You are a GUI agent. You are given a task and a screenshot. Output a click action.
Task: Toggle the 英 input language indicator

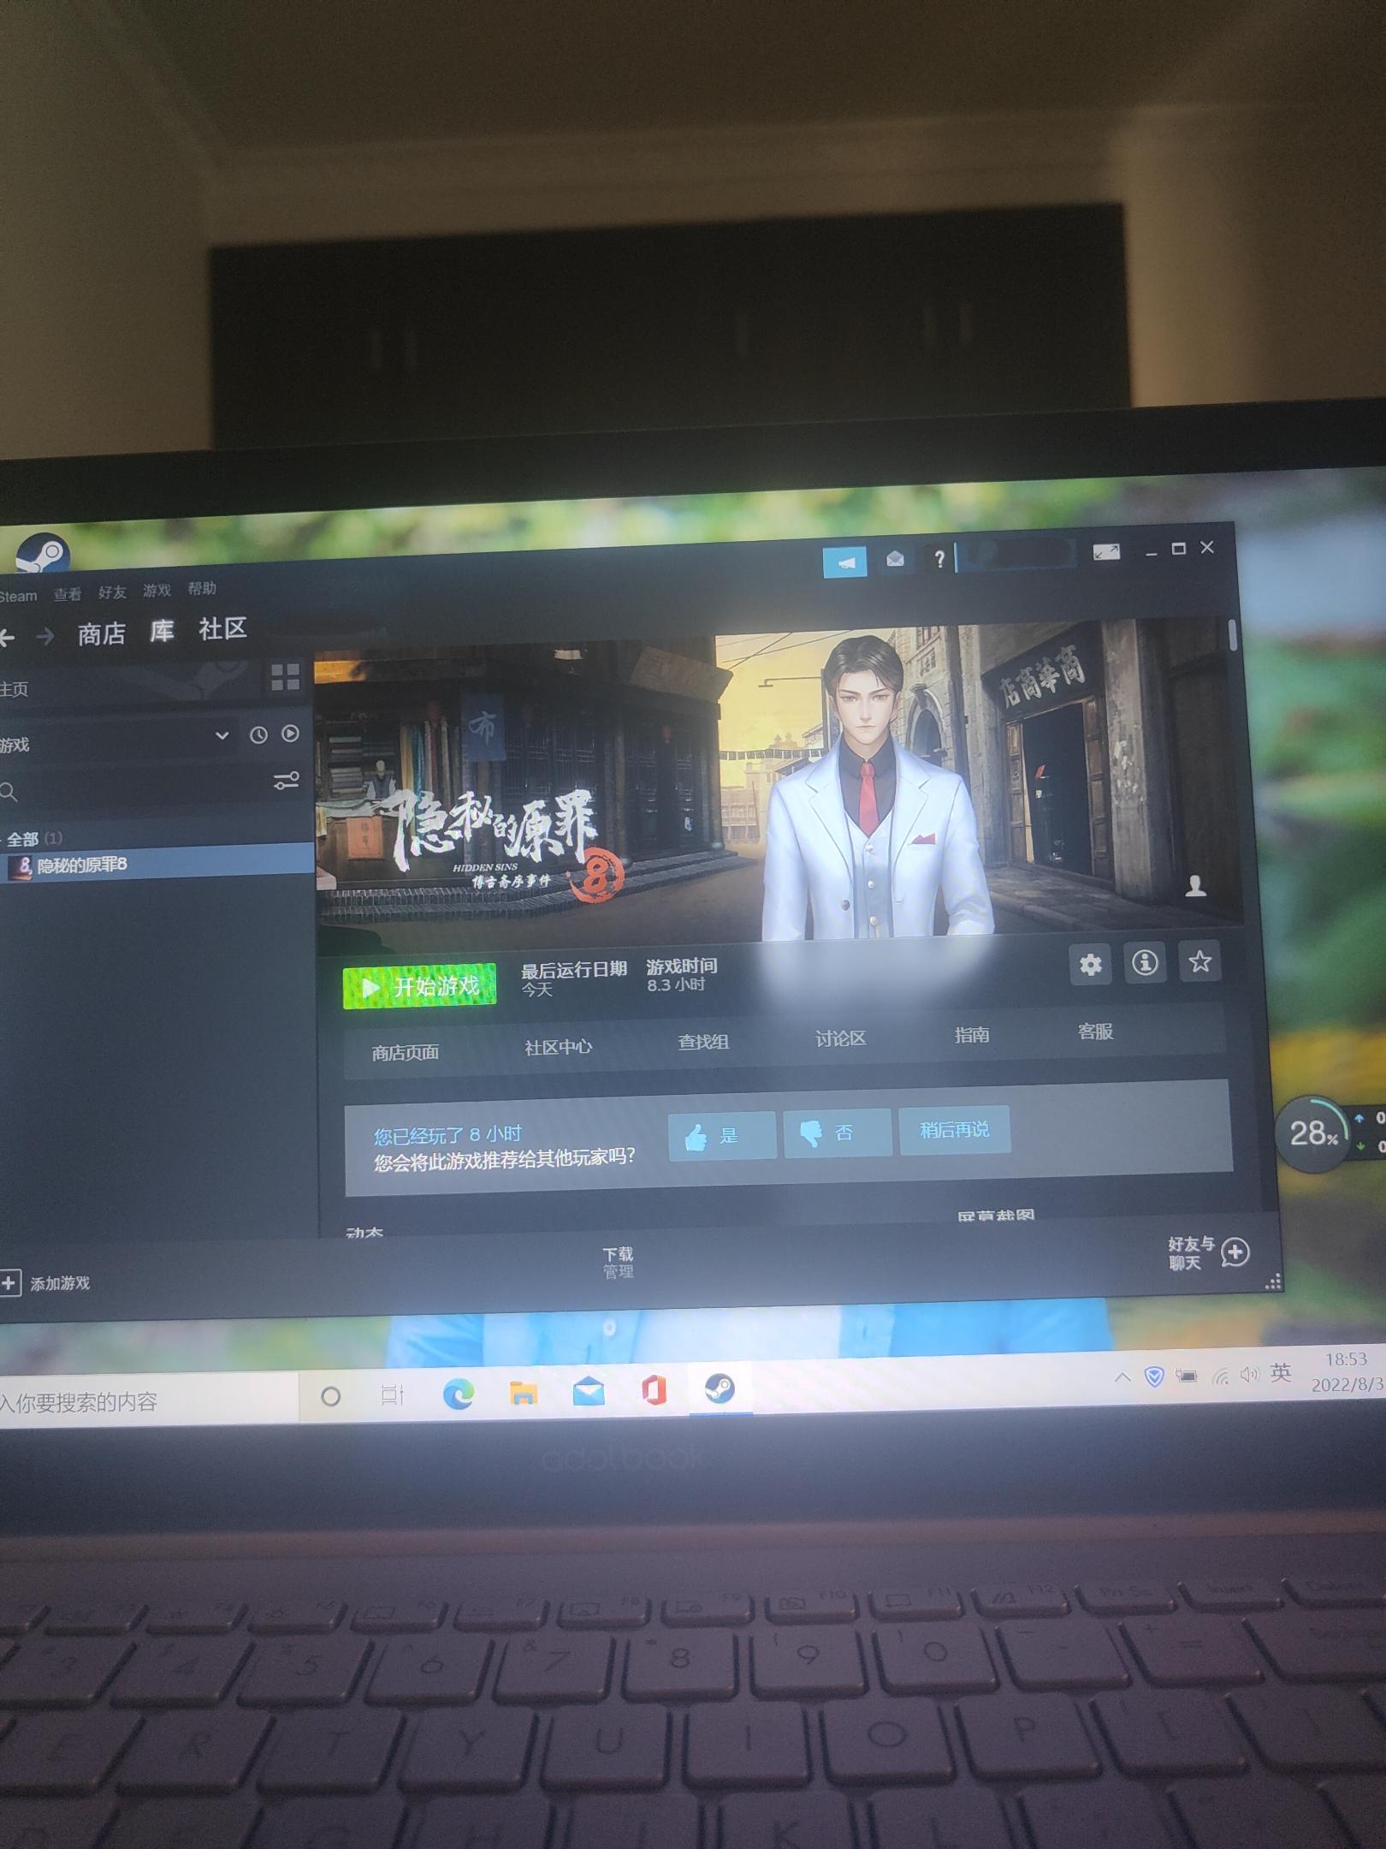(1280, 1372)
